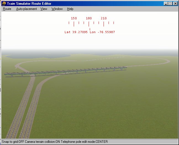Screen dimensions: 179x145
Task: Select the elevated bridge viaduct object
Action: point(66,71)
